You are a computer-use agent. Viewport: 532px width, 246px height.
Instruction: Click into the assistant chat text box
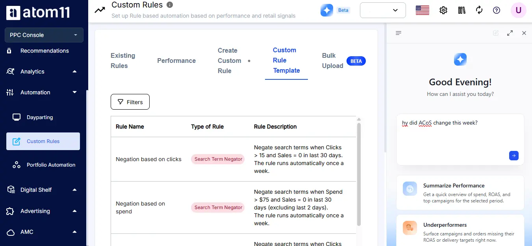[x=460, y=140]
